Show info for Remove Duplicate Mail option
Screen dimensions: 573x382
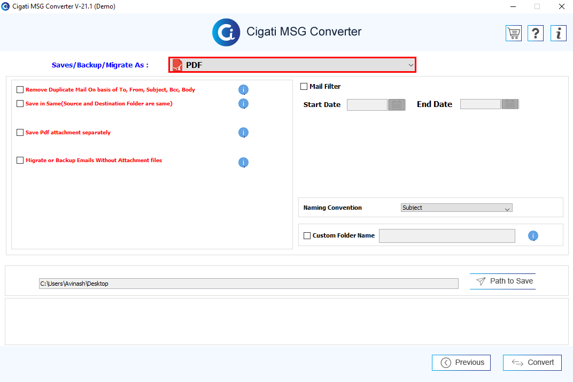pyautogui.click(x=243, y=90)
